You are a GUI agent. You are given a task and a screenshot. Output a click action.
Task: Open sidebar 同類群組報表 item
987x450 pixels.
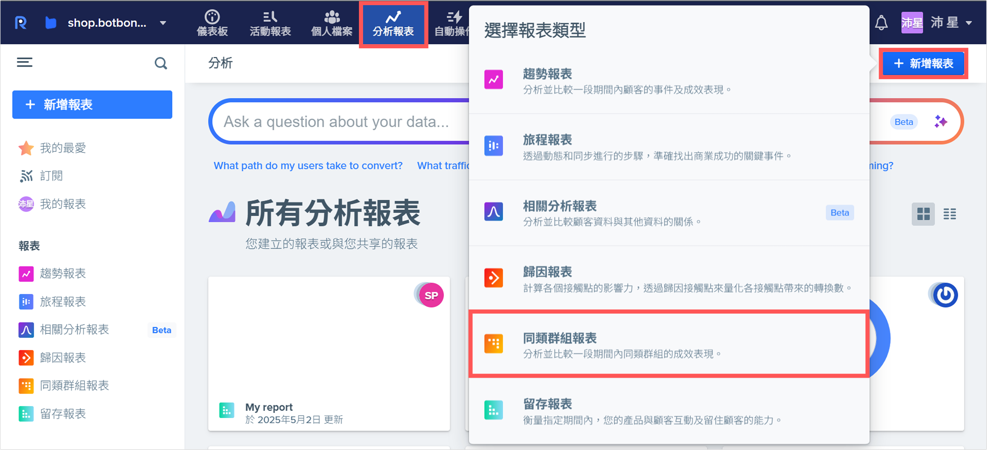64,385
